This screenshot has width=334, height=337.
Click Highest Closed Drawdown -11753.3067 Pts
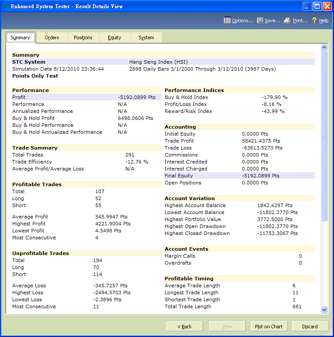tap(277, 233)
